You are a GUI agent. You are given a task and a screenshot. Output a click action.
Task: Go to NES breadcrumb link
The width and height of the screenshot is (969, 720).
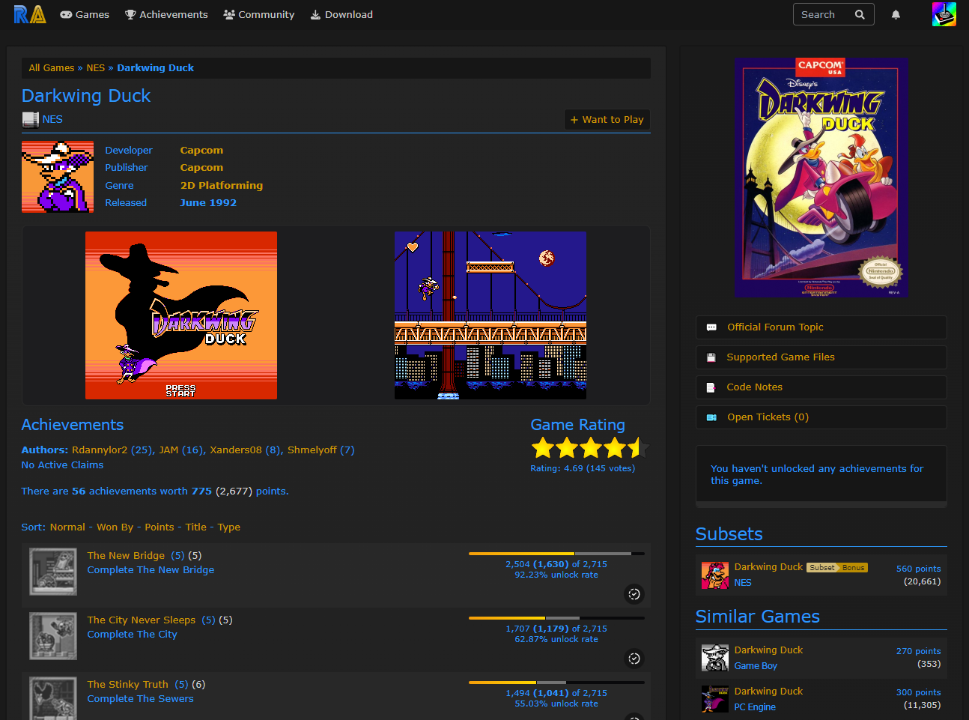(x=96, y=67)
